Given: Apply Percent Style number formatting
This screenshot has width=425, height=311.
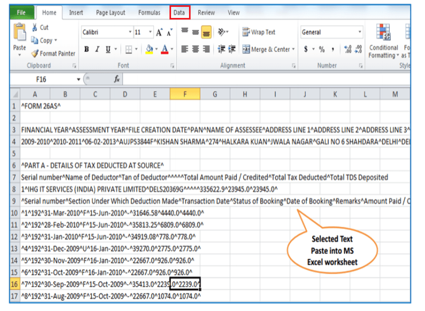Looking at the screenshot, I should pos(322,49).
